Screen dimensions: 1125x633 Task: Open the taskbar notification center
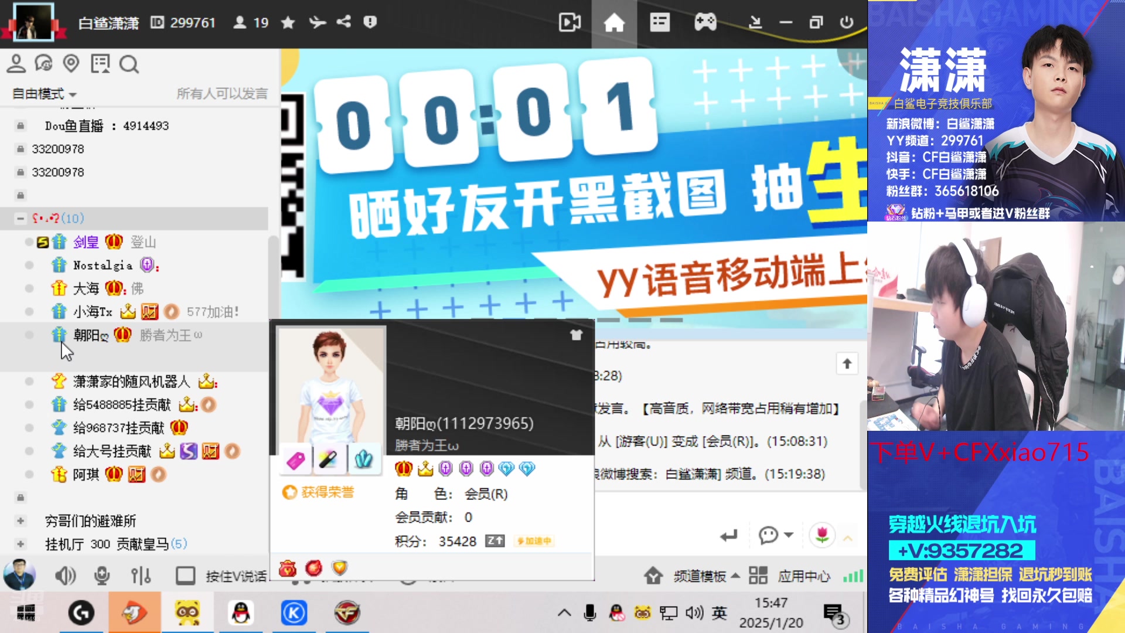834,614
